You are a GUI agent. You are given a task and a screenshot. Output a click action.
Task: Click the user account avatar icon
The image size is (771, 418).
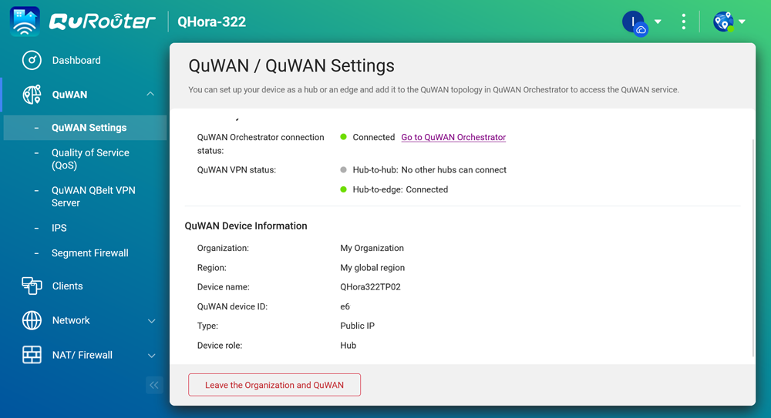pos(634,22)
